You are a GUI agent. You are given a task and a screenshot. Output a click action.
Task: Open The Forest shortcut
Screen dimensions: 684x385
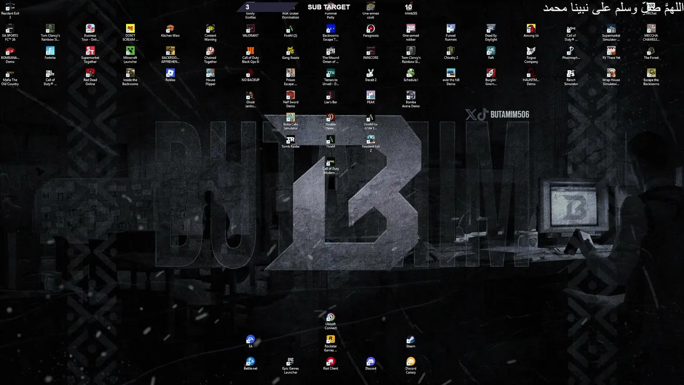click(x=651, y=53)
